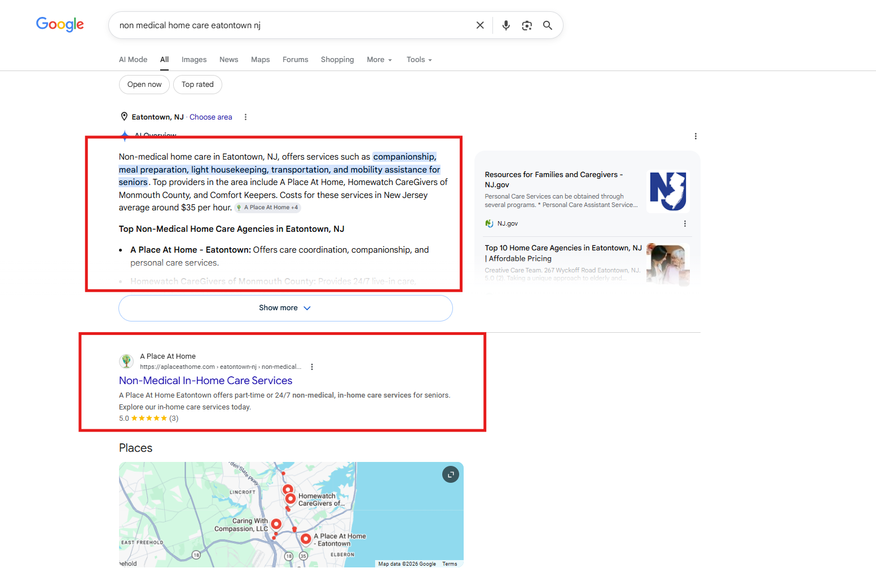Click the Choose area link

point(211,117)
